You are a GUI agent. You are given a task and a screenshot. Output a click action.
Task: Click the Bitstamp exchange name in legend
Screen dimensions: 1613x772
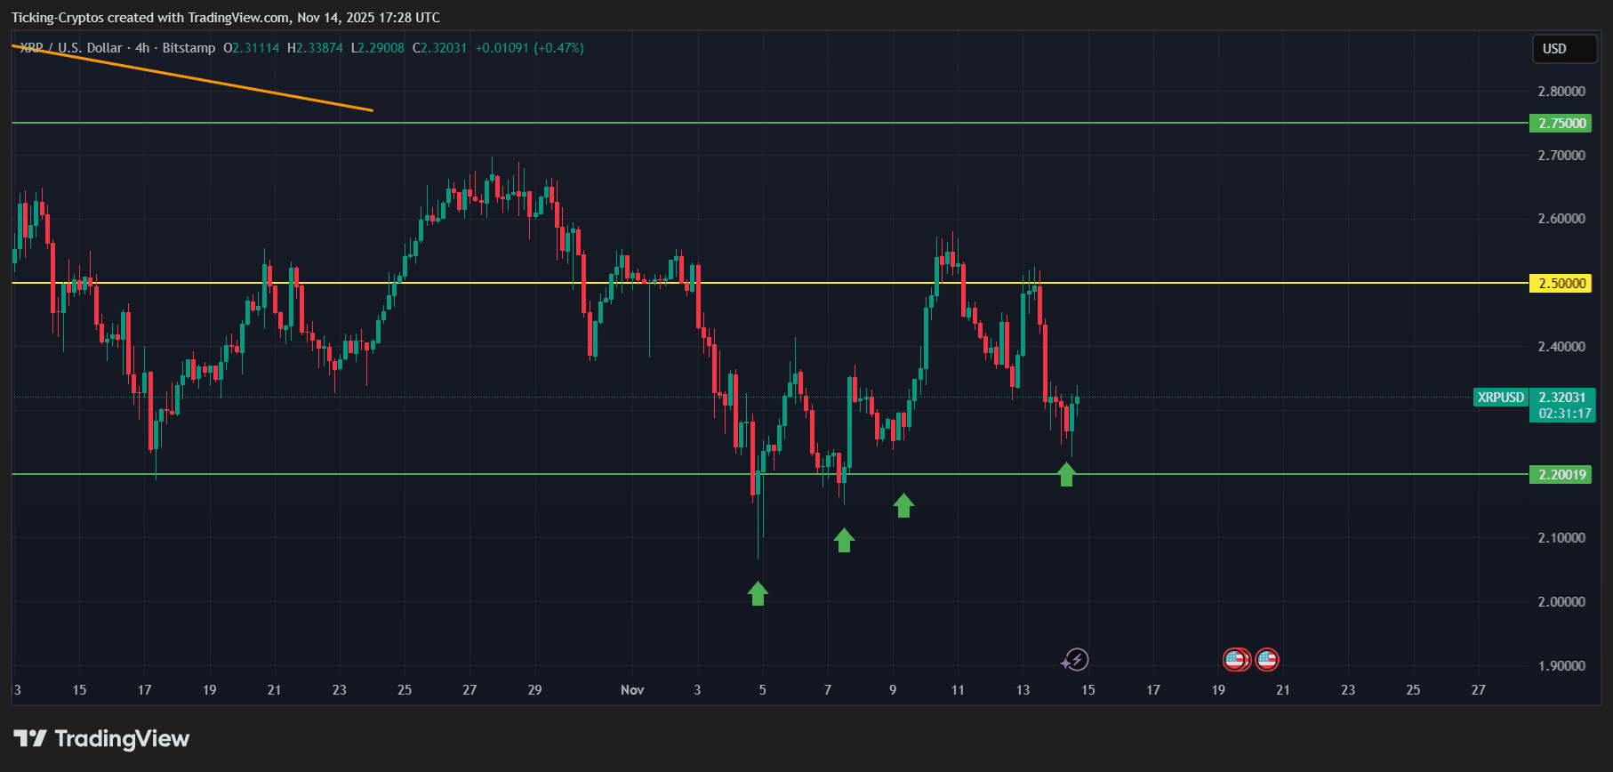click(189, 48)
